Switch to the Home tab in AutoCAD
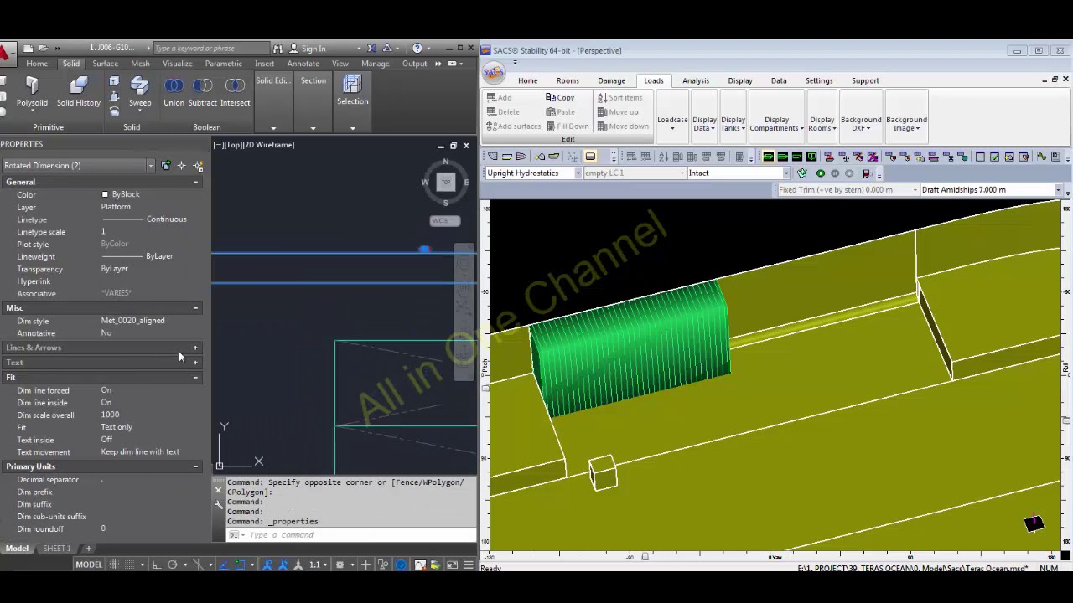1073x603 pixels. coord(37,64)
